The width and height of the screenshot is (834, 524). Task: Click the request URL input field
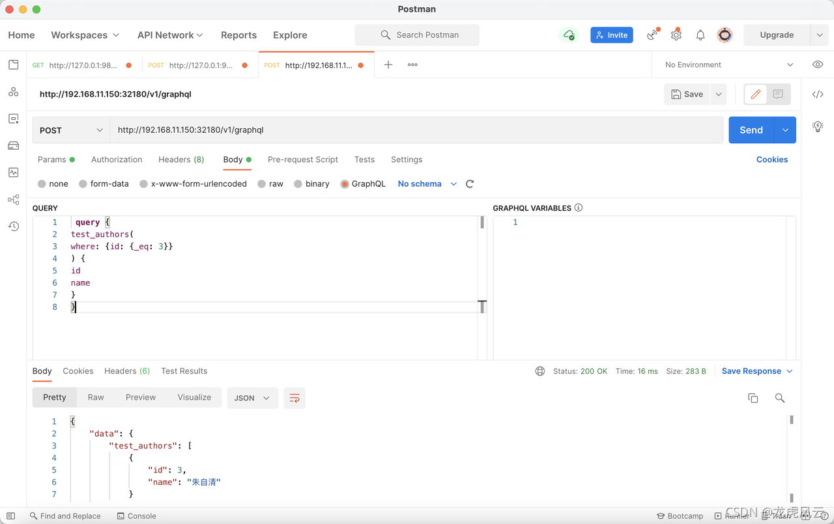pos(416,130)
